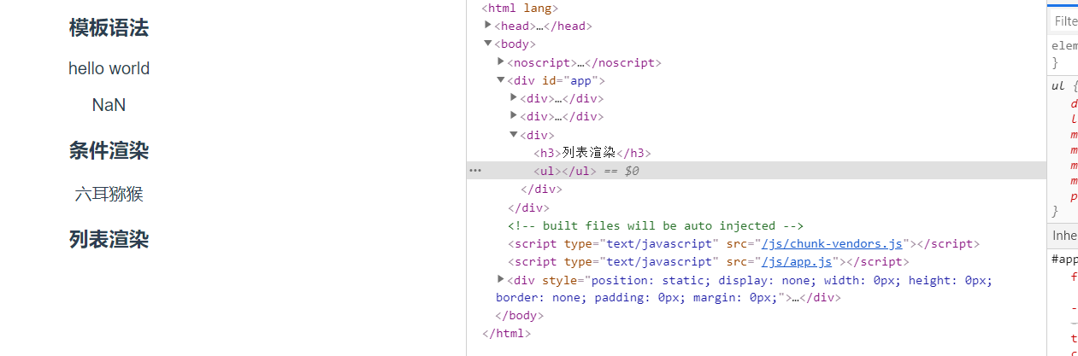
Task: Click the 模板语法 heading on page
Action: click(109, 28)
